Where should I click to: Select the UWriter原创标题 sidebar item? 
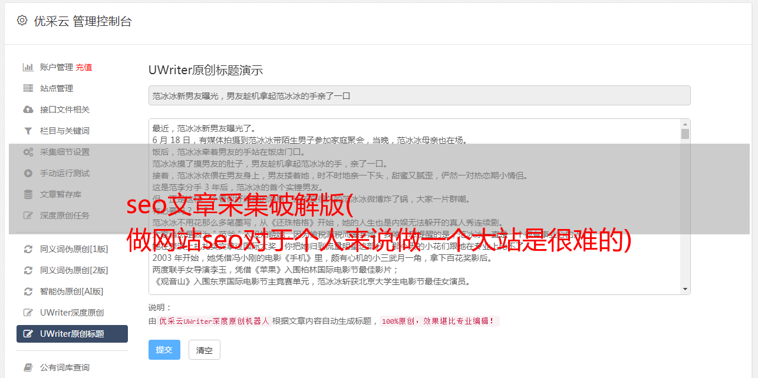72,334
